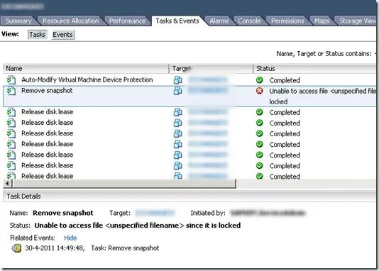Click the Task Details panel header
The height and width of the screenshot is (271, 379).
point(189,197)
